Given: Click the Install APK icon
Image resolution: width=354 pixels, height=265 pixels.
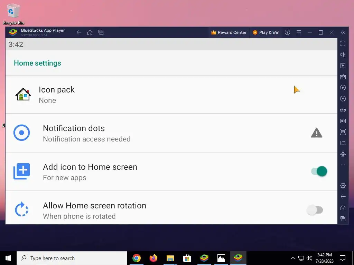Looking at the screenshot, I should click(x=343, y=121).
